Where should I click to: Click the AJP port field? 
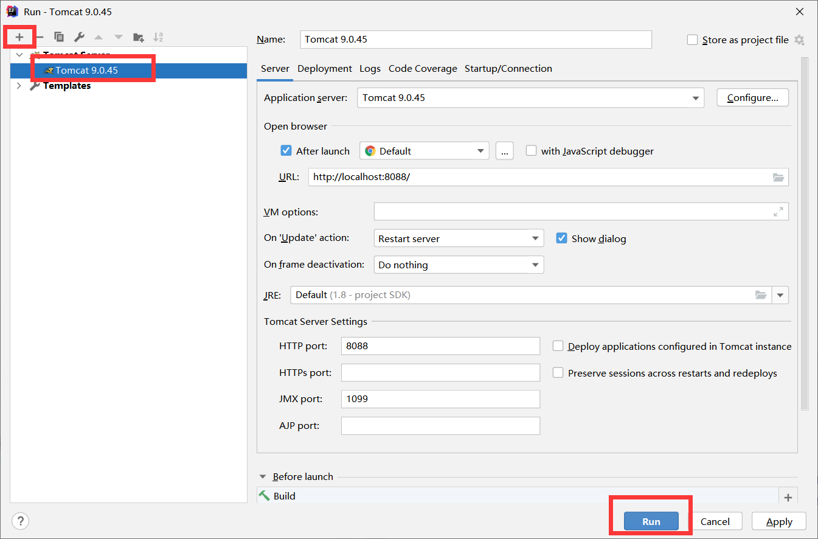(440, 426)
